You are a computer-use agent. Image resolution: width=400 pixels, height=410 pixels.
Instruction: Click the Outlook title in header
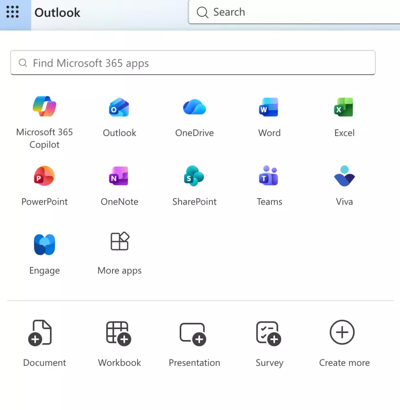[x=57, y=13]
